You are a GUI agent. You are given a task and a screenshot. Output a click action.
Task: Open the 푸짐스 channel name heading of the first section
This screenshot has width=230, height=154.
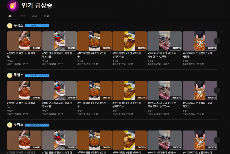(x=19, y=25)
